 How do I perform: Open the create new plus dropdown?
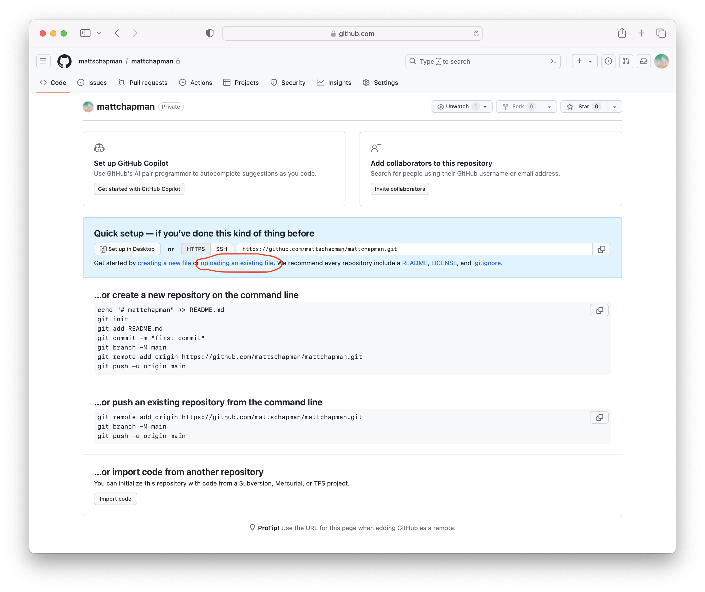(584, 61)
